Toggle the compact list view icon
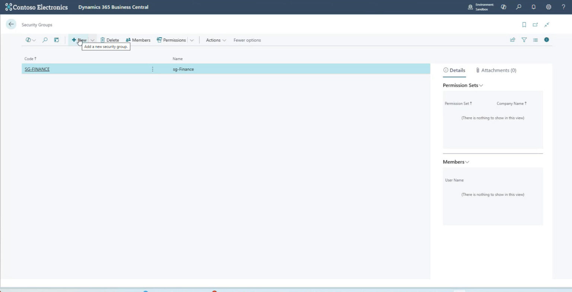Screen dimensions: 572x292 pos(535,39)
